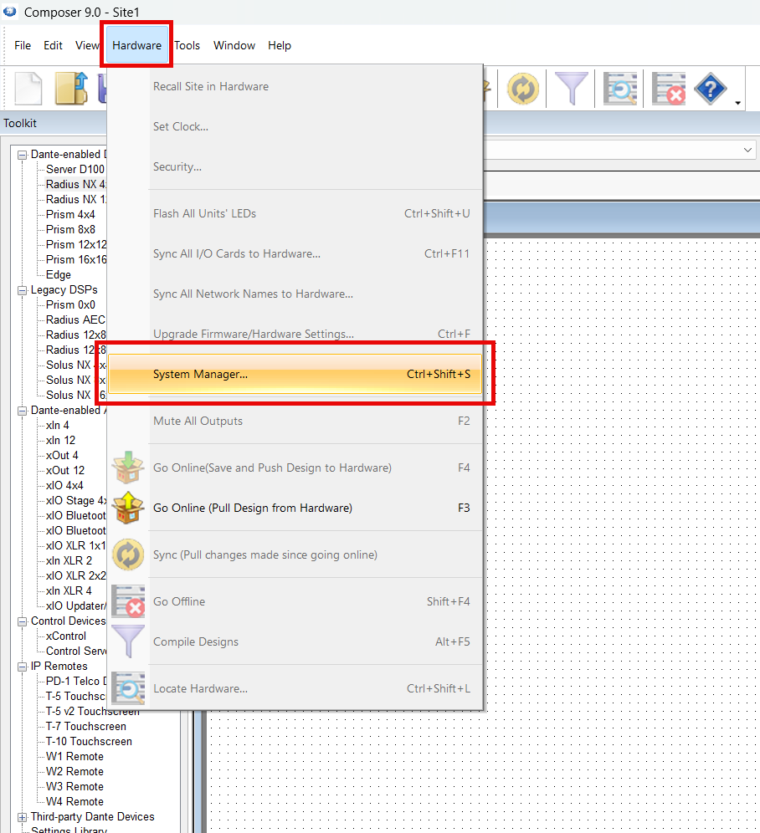Choose Set Clock... menu entry
760x833 pixels.
295,126
